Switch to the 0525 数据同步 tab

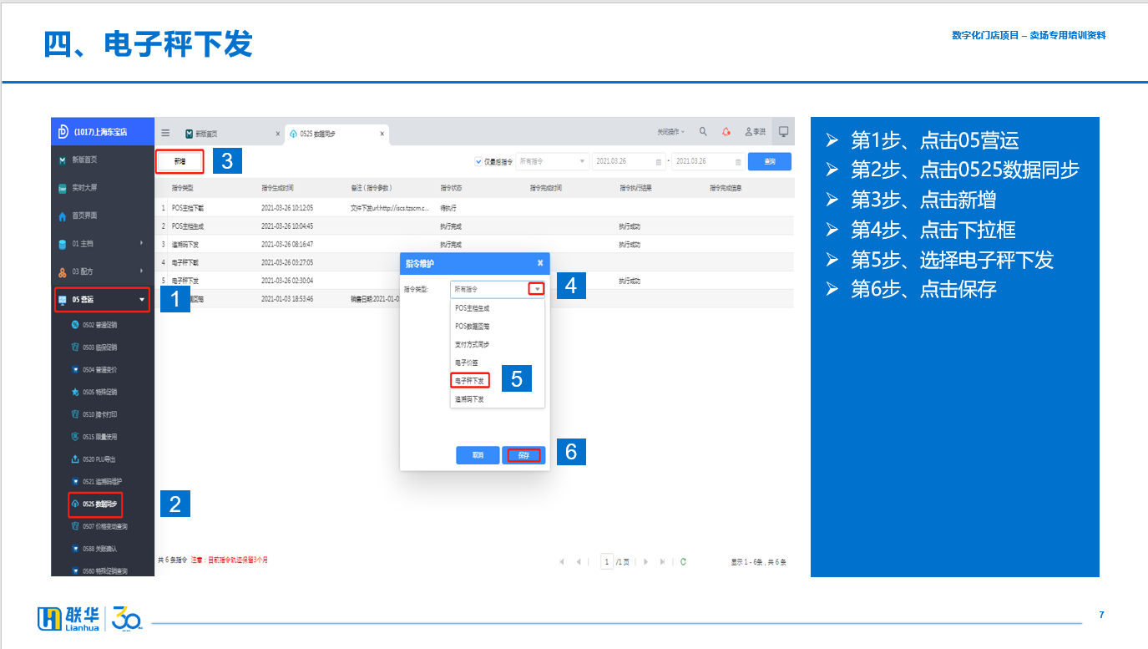pos(336,134)
